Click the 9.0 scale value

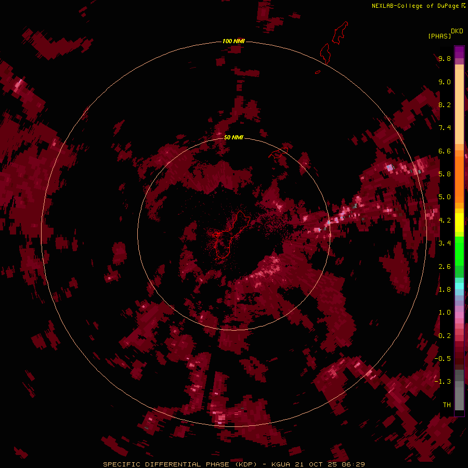445,82
